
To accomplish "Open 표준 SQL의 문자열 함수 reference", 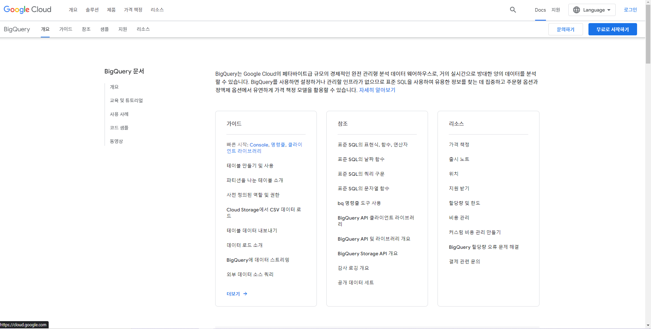I will (x=363, y=189).
